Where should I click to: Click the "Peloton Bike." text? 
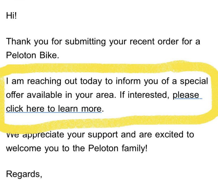click(x=32, y=55)
